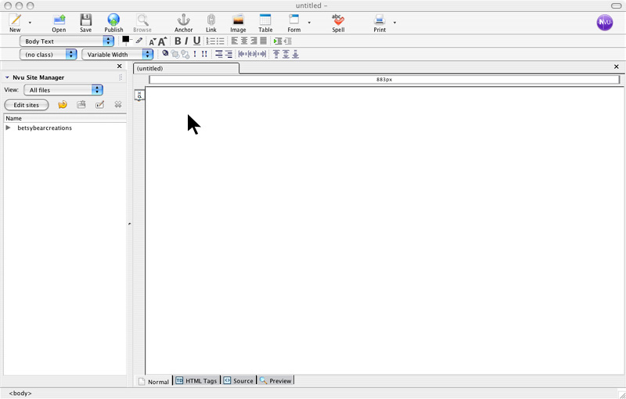Align text right

pyautogui.click(x=254, y=41)
